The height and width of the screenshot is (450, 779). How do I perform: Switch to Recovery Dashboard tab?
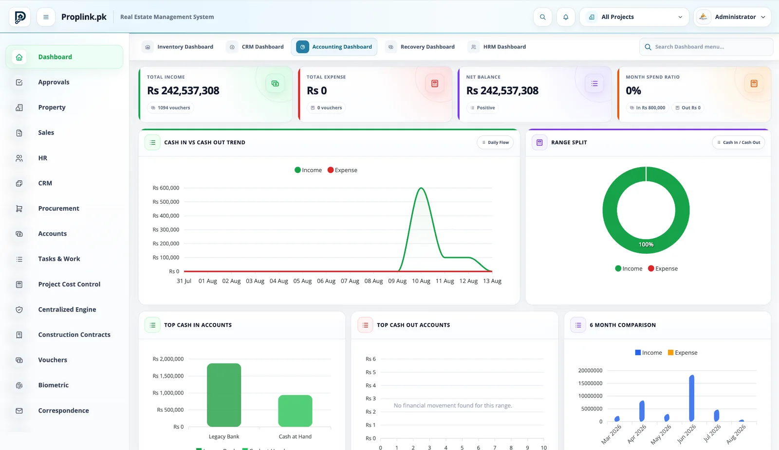point(421,47)
